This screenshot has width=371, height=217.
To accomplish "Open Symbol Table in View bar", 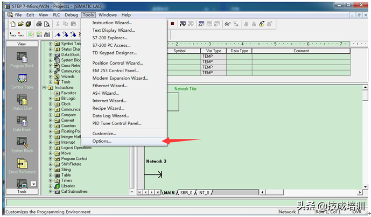I will click(x=22, y=81).
